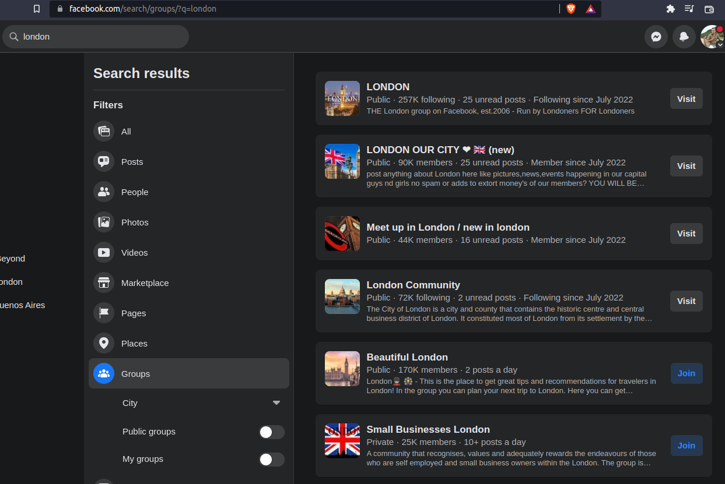The height and width of the screenshot is (484, 725).
Task: Click "A community that recognises" description
Action: (x=512, y=458)
